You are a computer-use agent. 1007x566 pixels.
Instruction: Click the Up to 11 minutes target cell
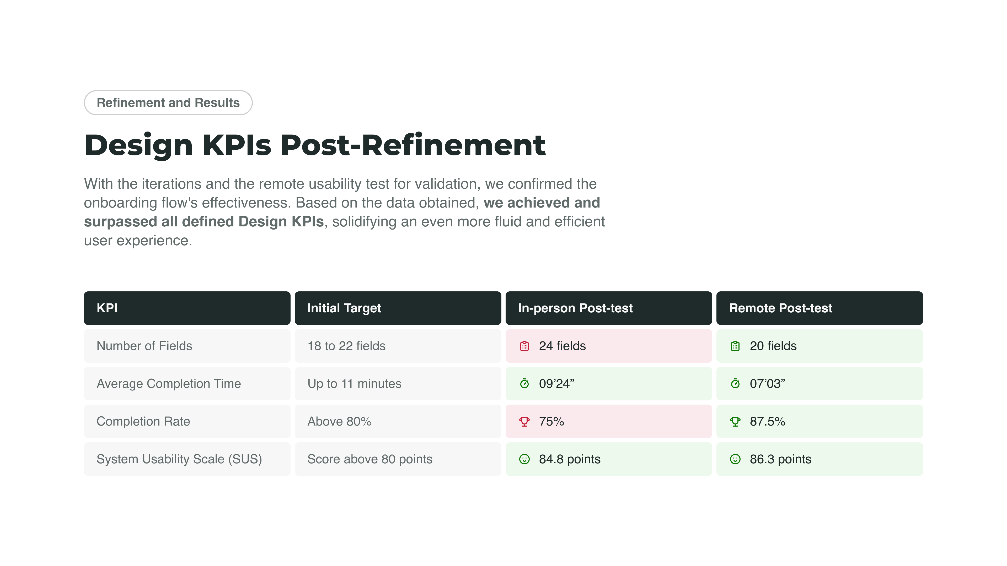click(x=354, y=384)
